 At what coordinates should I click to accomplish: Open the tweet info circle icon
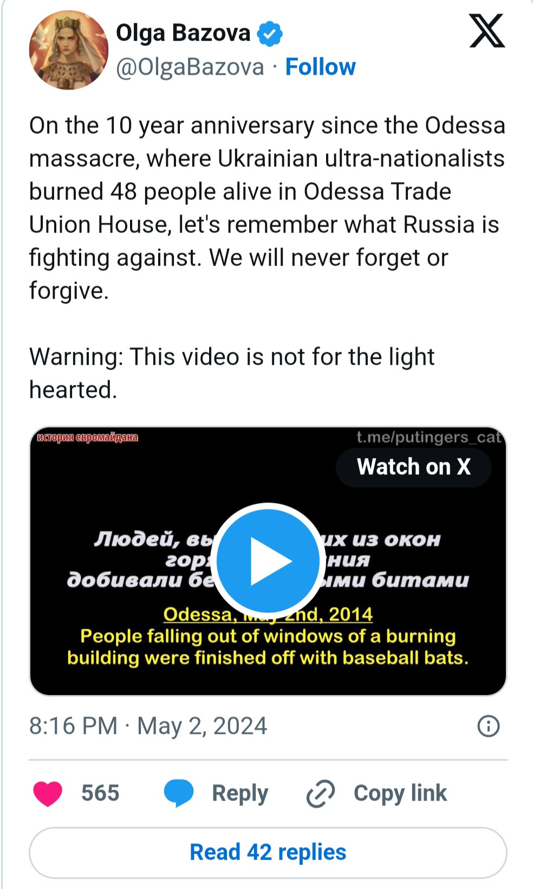488,726
